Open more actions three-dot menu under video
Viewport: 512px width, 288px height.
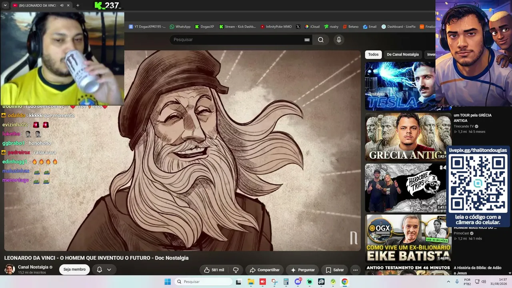[355, 270]
